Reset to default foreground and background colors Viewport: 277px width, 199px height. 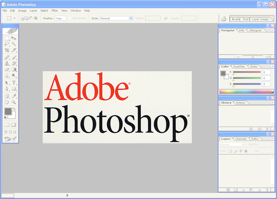pos(5,117)
